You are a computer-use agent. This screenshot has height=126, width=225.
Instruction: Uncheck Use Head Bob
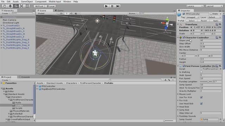pyautogui.click(x=201, y=104)
